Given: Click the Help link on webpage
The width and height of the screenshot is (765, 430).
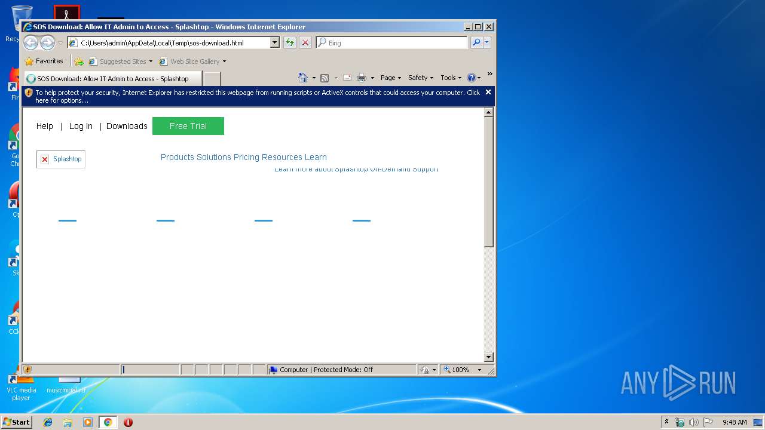Looking at the screenshot, I should (x=45, y=126).
